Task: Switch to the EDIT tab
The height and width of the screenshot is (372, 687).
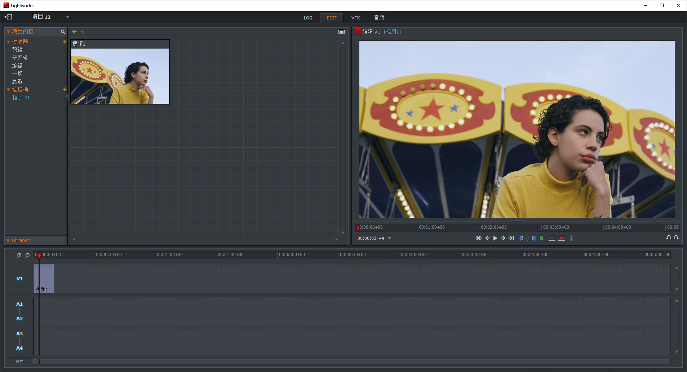Action: click(x=332, y=18)
